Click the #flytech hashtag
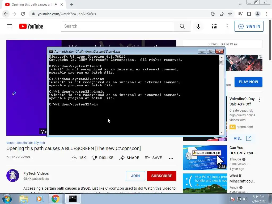 pos(39,143)
